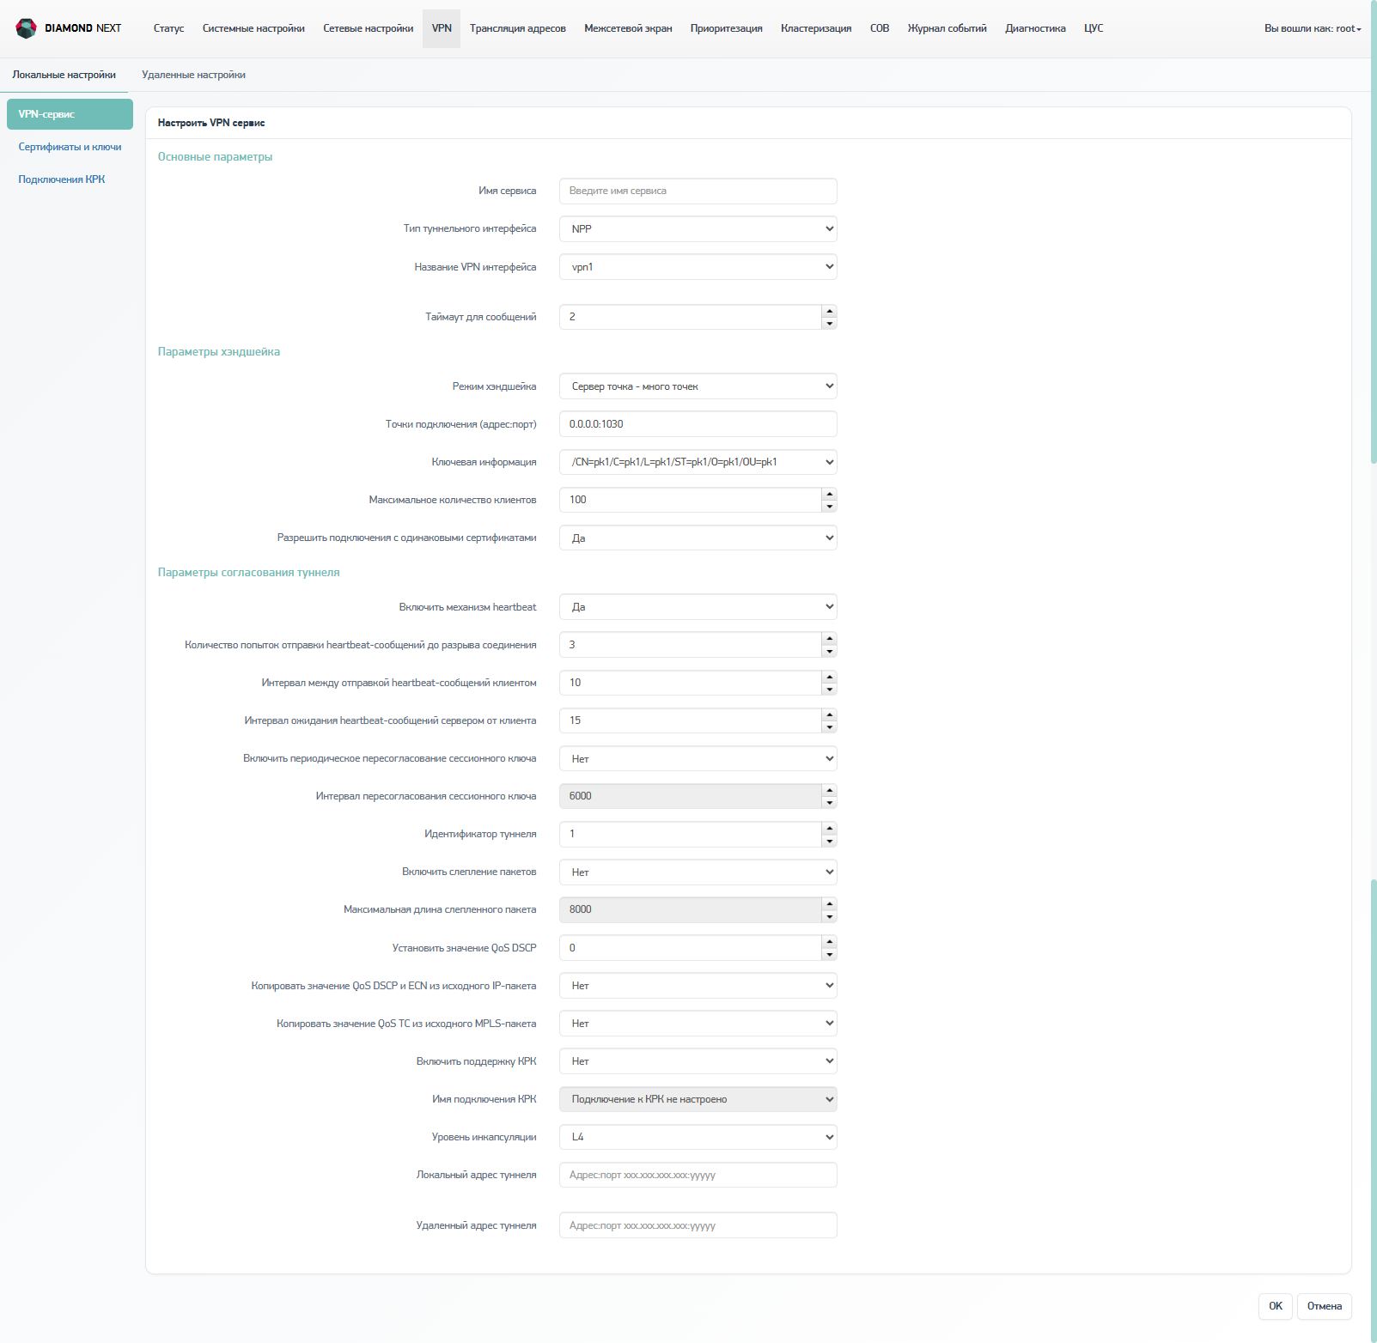Decrease server heartbeat wait interval
The image size is (1377, 1343).
(x=829, y=727)
